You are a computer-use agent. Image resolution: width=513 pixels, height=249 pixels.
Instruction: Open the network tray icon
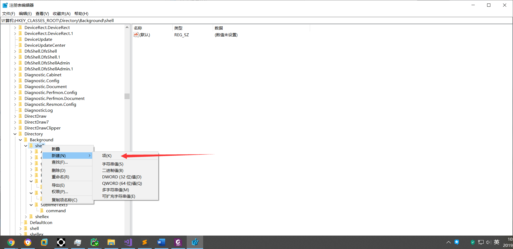tap(481, 242)
